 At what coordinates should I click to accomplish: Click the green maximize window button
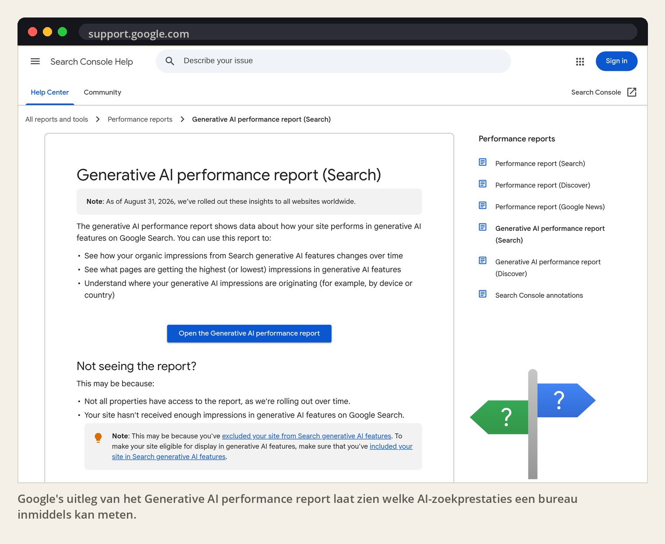[63, 31]
